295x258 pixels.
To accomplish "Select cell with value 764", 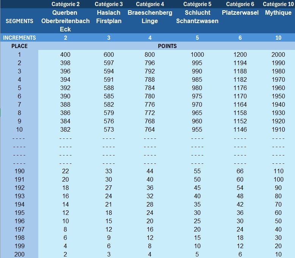I will [x=150, y=129].
